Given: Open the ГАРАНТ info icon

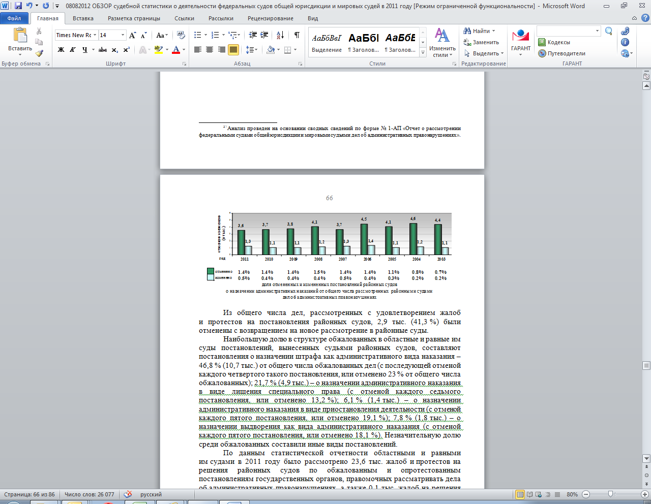Looking at the screenshot, I should (625, 42).
